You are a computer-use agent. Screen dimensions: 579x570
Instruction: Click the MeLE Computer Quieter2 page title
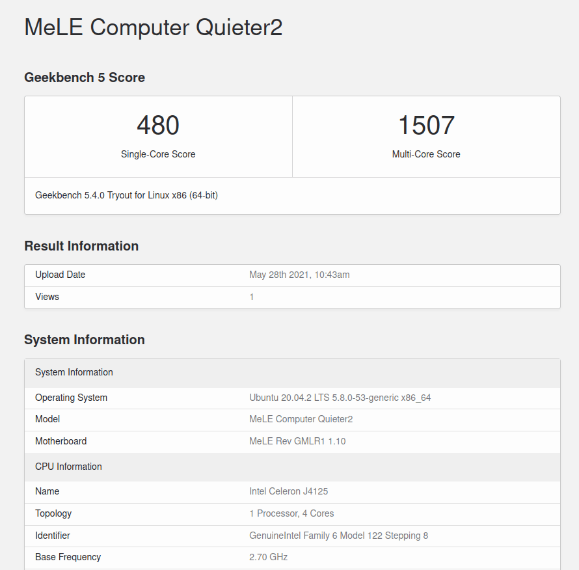coord(154,27)
